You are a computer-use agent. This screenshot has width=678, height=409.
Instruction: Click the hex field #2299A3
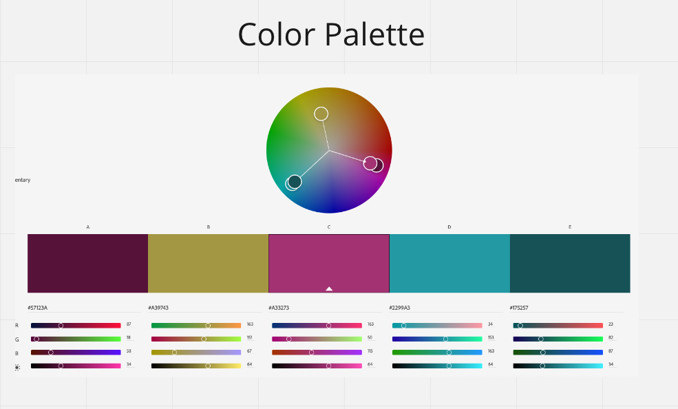[446, 308]
